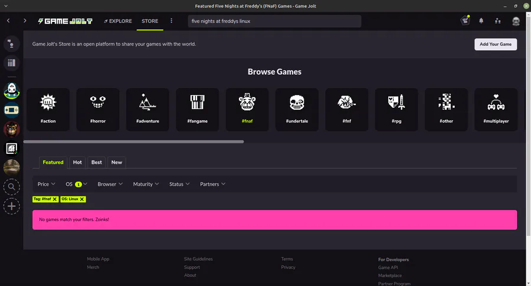This screenshot has width=531, height=286.
Task: Open the notifications bell
Action: point(481,21)
